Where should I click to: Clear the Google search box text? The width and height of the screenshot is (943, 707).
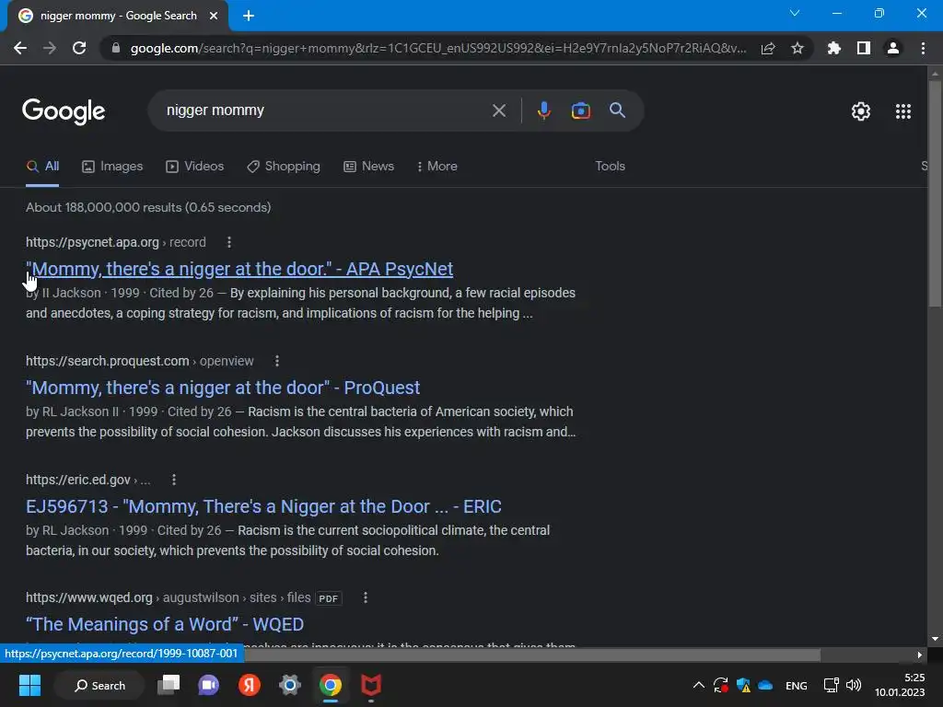tap(498, 110)
